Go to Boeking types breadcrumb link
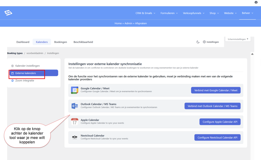This screenshot has height=160, width=261. (15, 53)
